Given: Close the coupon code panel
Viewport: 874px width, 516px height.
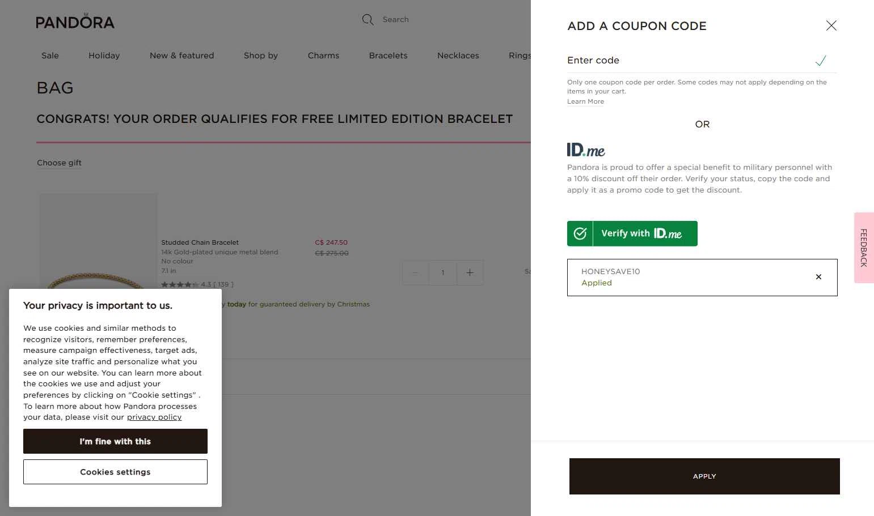Looking at the screenshot, I should [831, 25].
